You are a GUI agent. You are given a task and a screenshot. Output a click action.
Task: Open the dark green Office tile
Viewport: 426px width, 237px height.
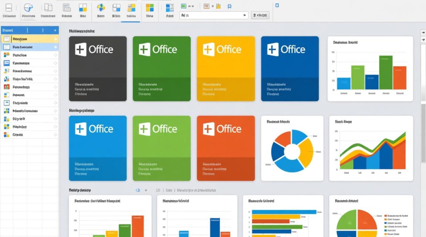162,69
